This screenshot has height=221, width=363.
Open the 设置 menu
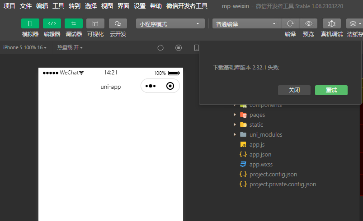tap(140, 6)
